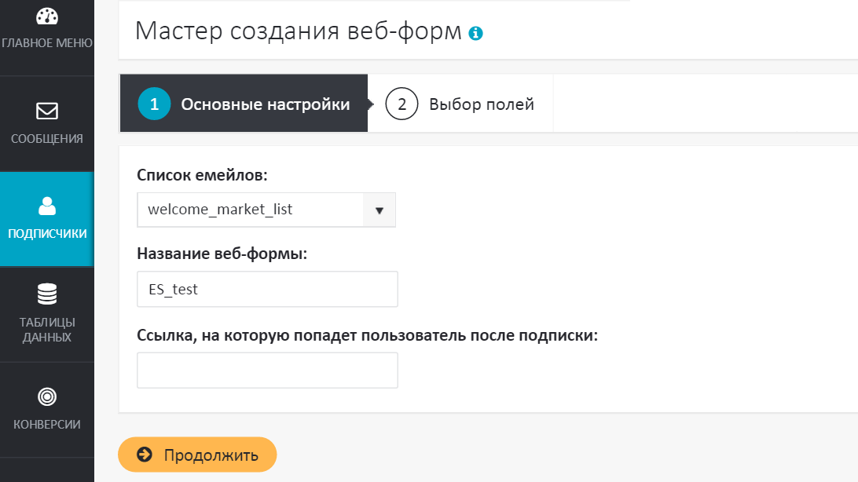Open the welcome_market_list combo box
Viewport: 858px width, 482px height.
[x=250, y=210]
